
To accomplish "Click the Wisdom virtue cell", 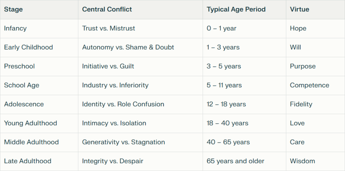I will pos(303,161).
